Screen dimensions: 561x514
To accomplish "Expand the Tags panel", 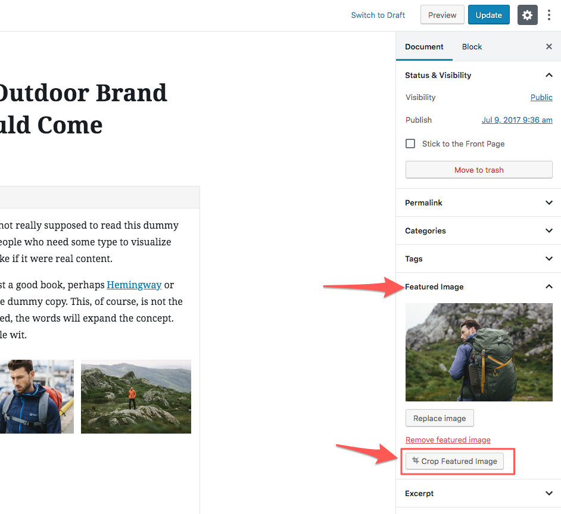I will pos(548,258).
